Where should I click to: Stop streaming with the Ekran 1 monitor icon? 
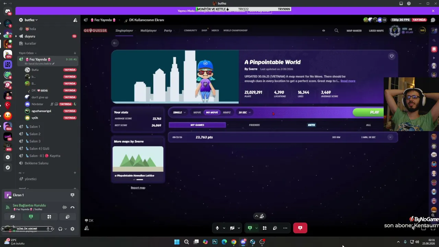[x=72, y=195]
